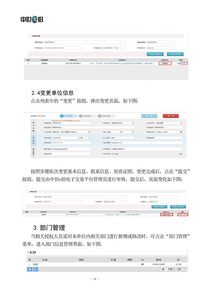Switch to step 3 资质证照 tab

pos(104,116)
